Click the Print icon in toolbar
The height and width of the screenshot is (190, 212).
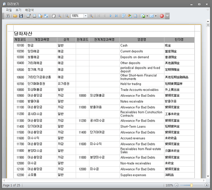coord(35,16)
